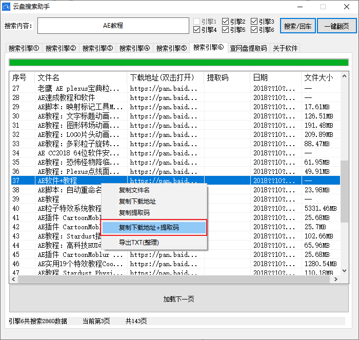359x340 pixels.
Task: Open the 查网盘提取码 tab
Action: (248, 48)
